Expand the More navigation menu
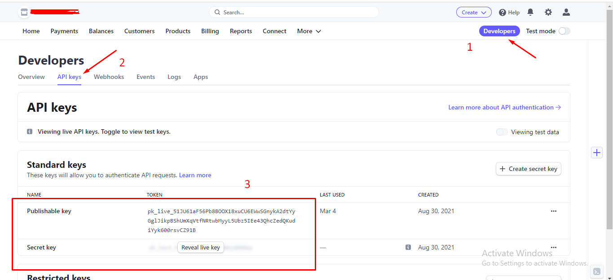This screenshot has height=280, width=613. (309, 31)
